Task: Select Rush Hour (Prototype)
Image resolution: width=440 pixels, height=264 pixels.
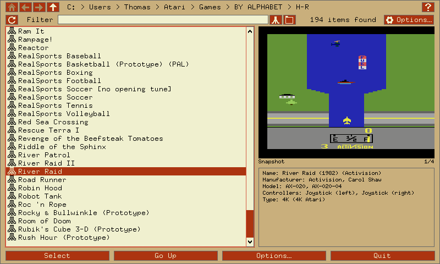Action: coord(126,238)
